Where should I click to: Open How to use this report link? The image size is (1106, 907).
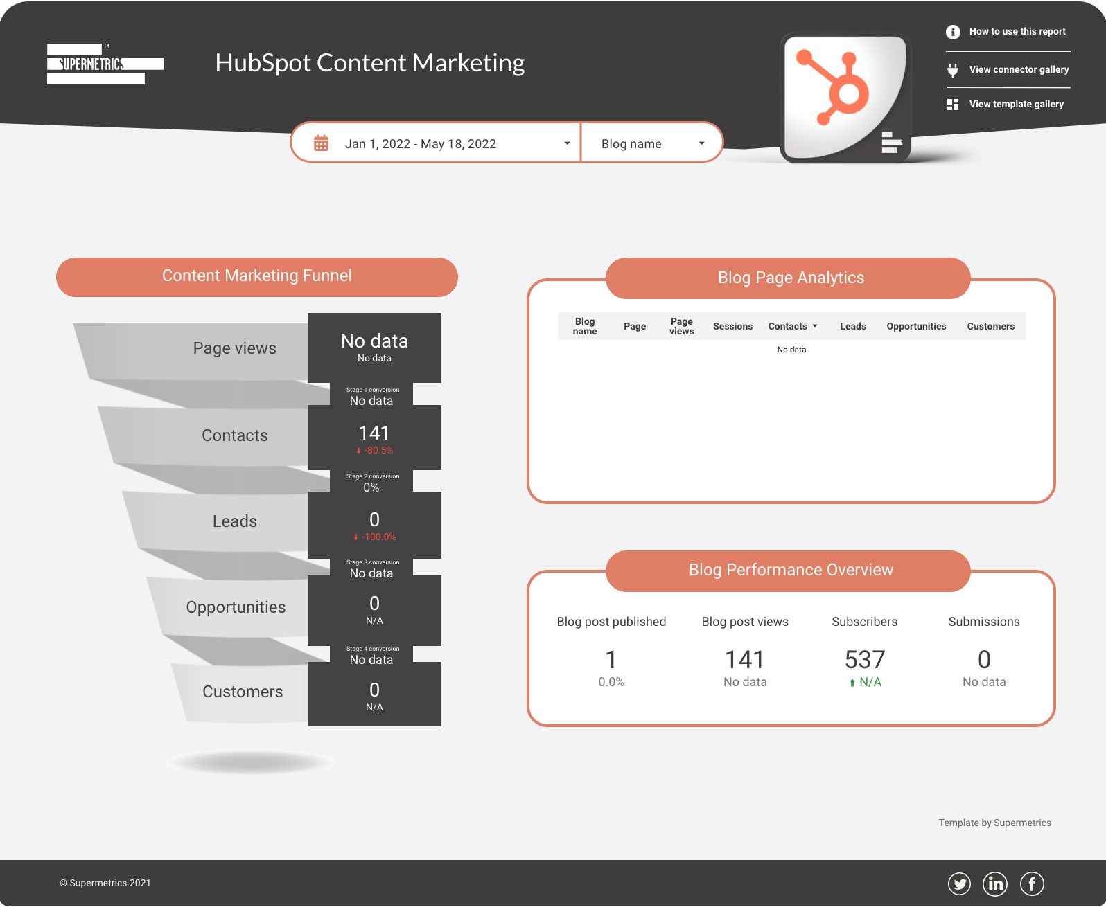(x=1017, y=32)
